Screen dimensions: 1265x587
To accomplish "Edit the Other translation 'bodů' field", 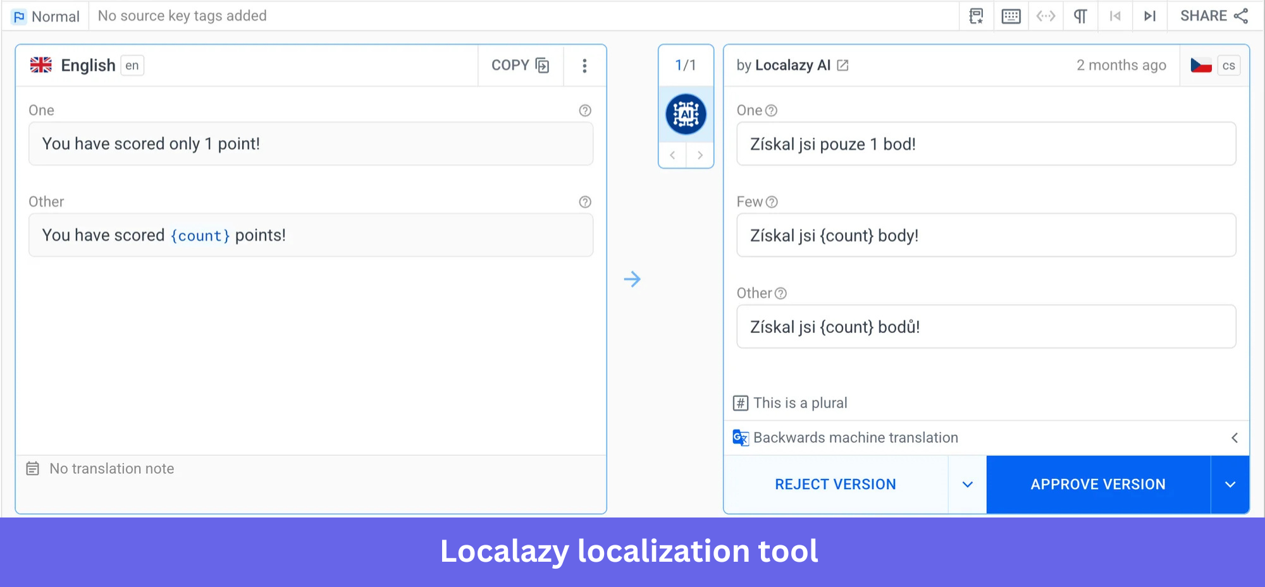I will (986, 327).
